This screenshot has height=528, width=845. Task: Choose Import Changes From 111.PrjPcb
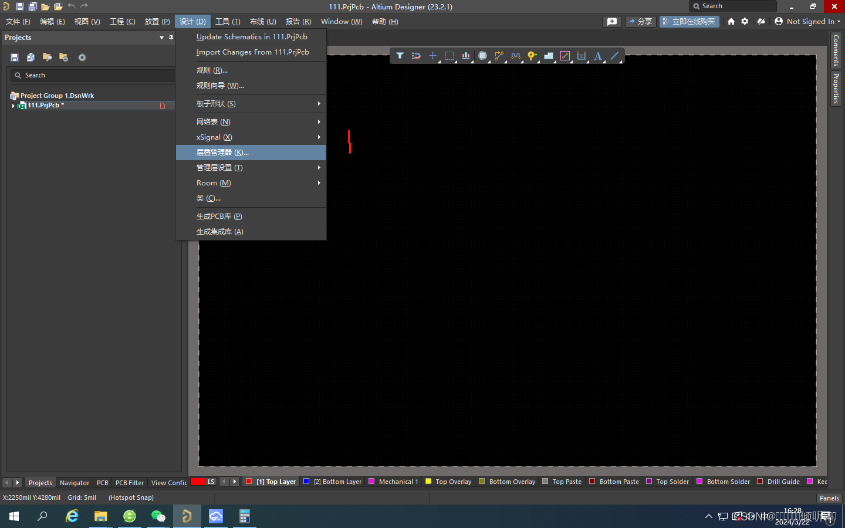pos(251,52)
